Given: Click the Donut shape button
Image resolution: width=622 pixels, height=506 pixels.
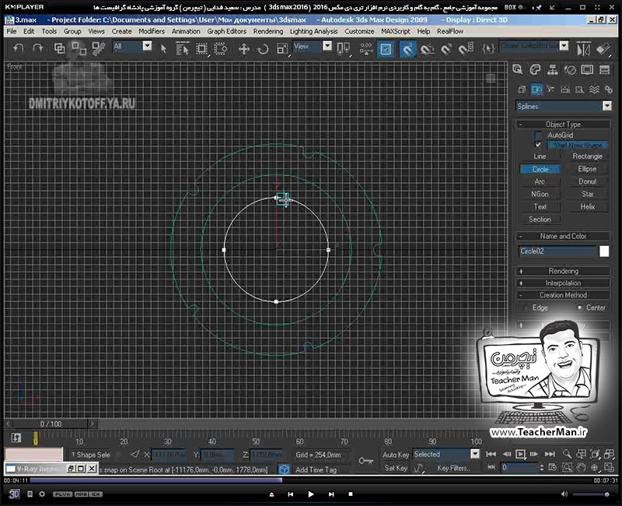Looking at the screenshot, I should click(x=587, y=181).
